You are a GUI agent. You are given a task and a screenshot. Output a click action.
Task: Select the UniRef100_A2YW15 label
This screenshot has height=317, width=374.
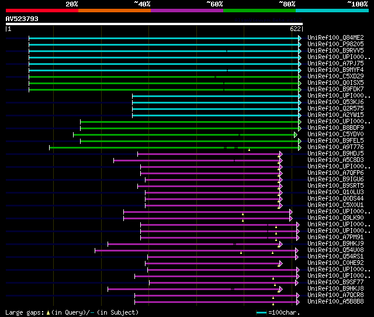pyautogui.click(x=335, y=115)
